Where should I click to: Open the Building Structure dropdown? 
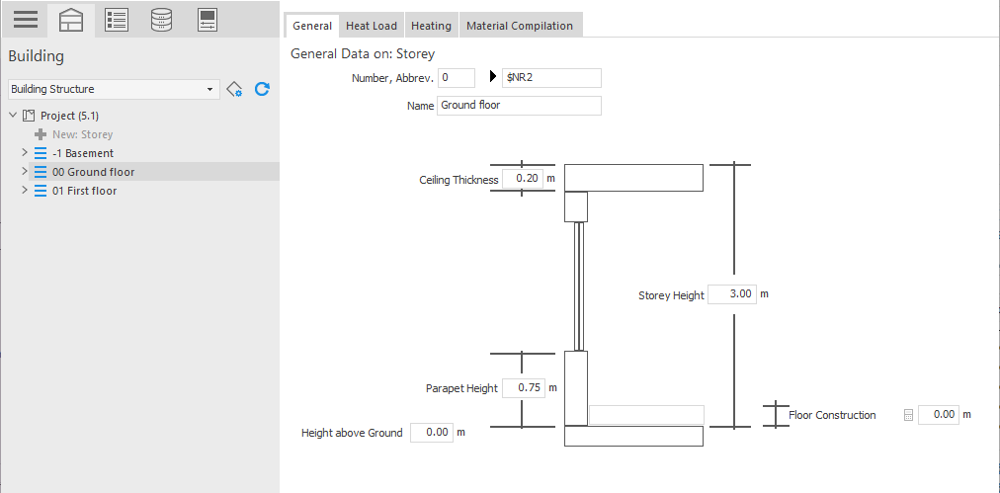click(115, 89)
